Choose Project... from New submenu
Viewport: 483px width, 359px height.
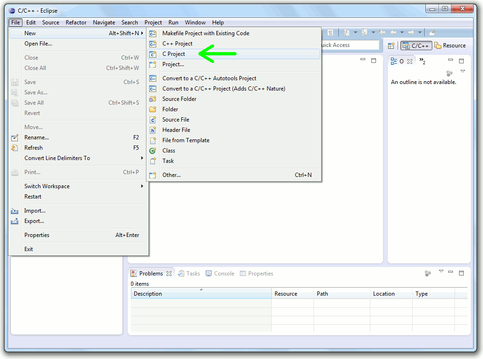[x=234, y=64]
